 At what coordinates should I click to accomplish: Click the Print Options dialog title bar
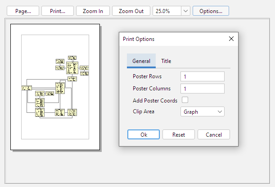click(171, 39)
